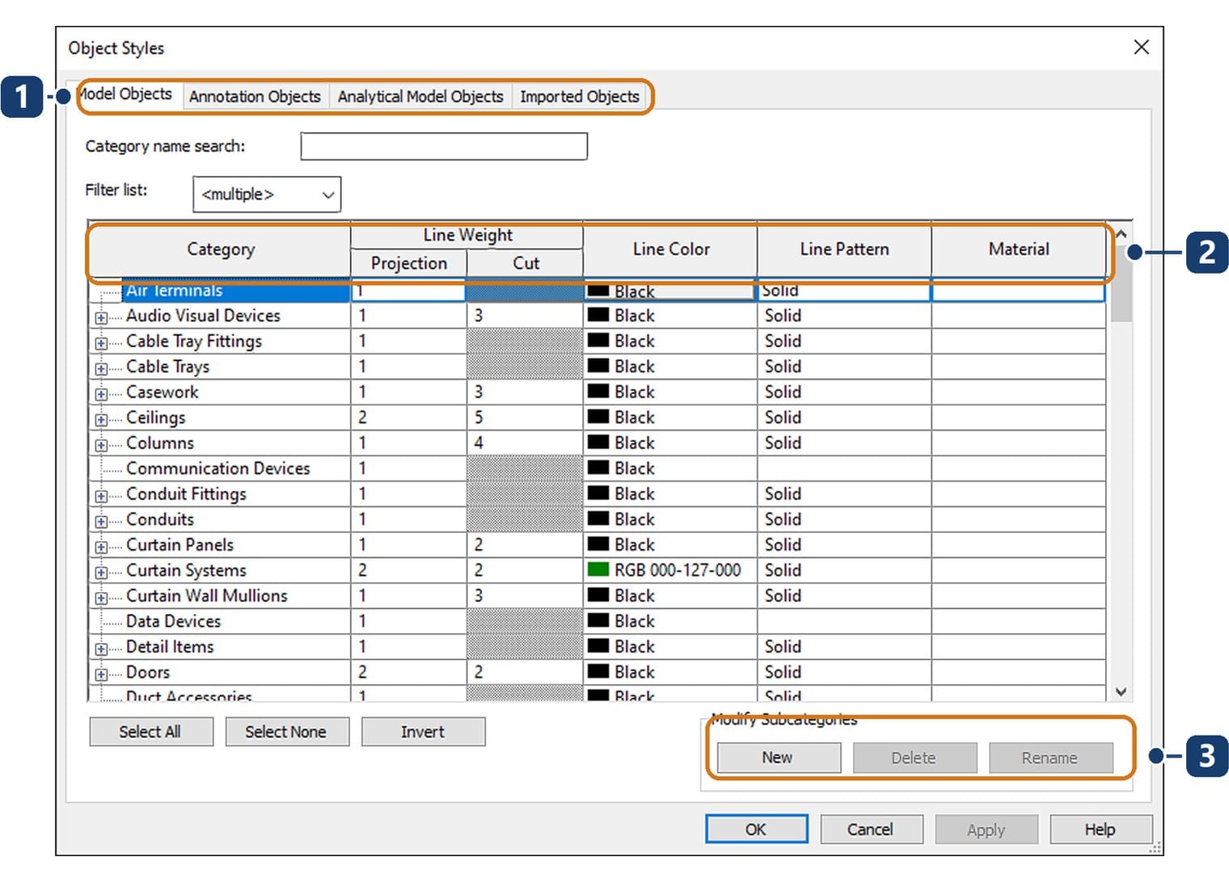The image size is (1229, 882).
Task: Click the Select All button
Action: coord(151,732)
